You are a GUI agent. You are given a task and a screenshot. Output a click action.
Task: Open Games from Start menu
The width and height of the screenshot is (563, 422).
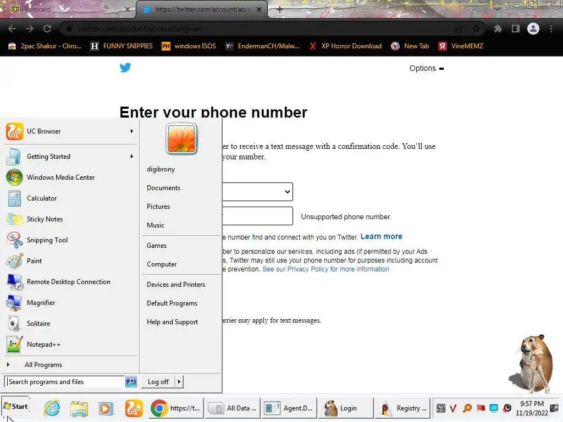[x=157, y=246]
